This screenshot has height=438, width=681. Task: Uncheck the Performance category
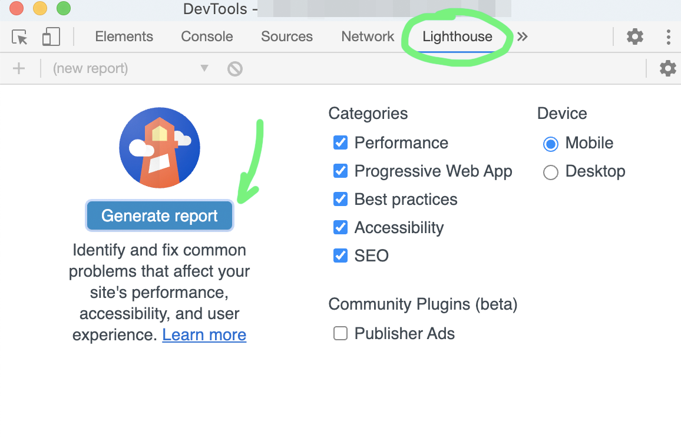point(340,143)
